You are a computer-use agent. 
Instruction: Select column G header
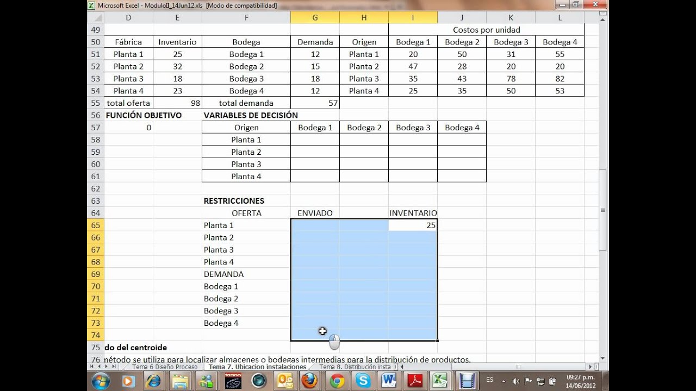pyautogui.click(x=315, y=17)
